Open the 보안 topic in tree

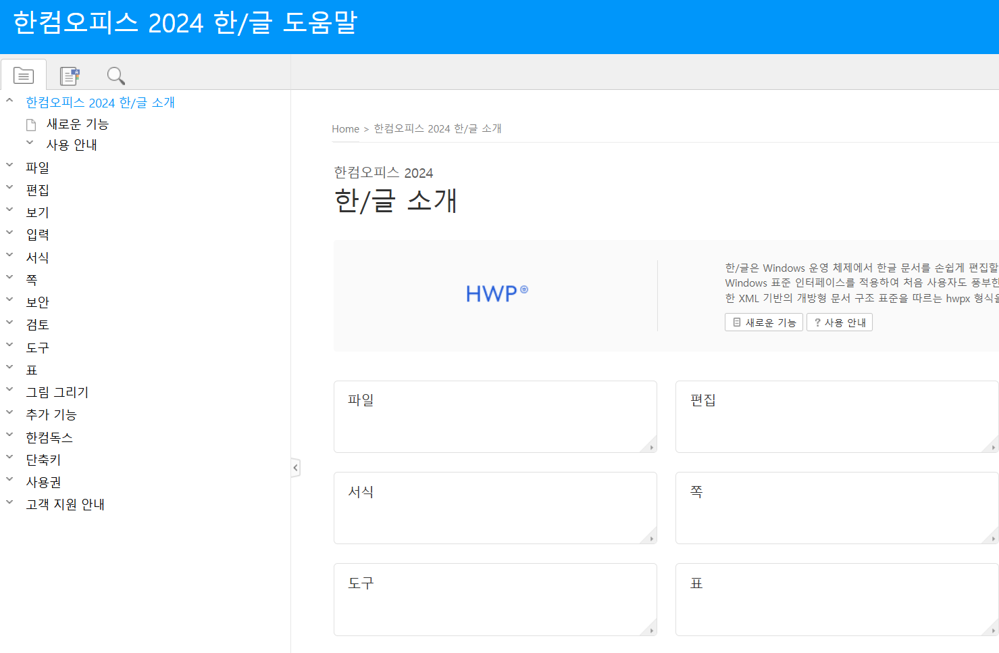38,302
